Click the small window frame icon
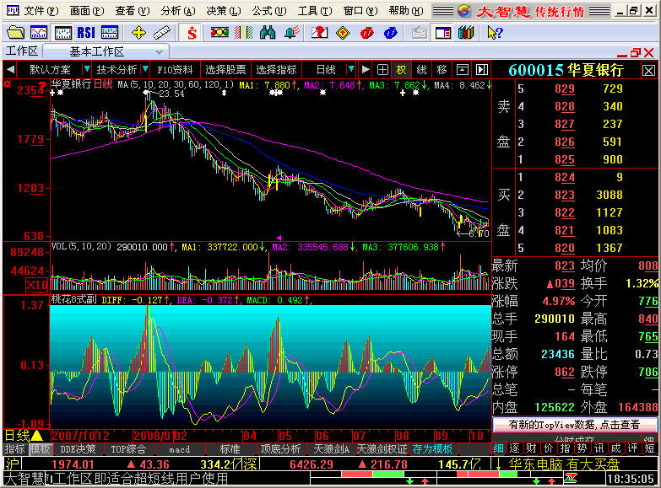661x488 pixels. [x=463, y=69]
